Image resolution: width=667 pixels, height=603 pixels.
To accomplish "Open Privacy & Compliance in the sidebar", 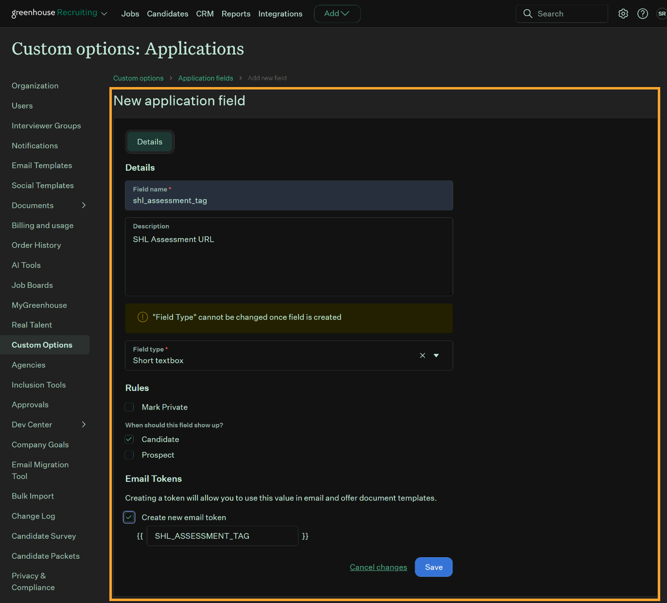I will point(33,582).
